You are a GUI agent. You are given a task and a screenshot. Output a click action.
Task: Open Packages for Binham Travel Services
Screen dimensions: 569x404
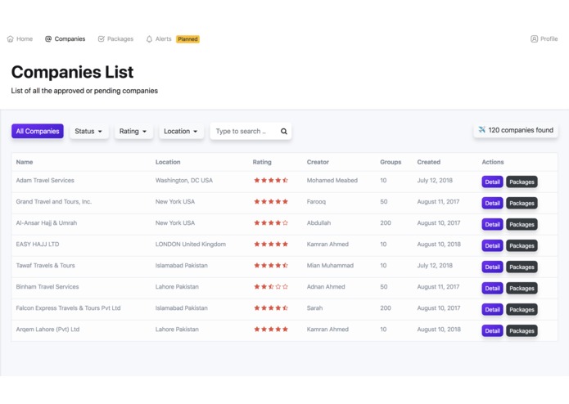[522, 289]
